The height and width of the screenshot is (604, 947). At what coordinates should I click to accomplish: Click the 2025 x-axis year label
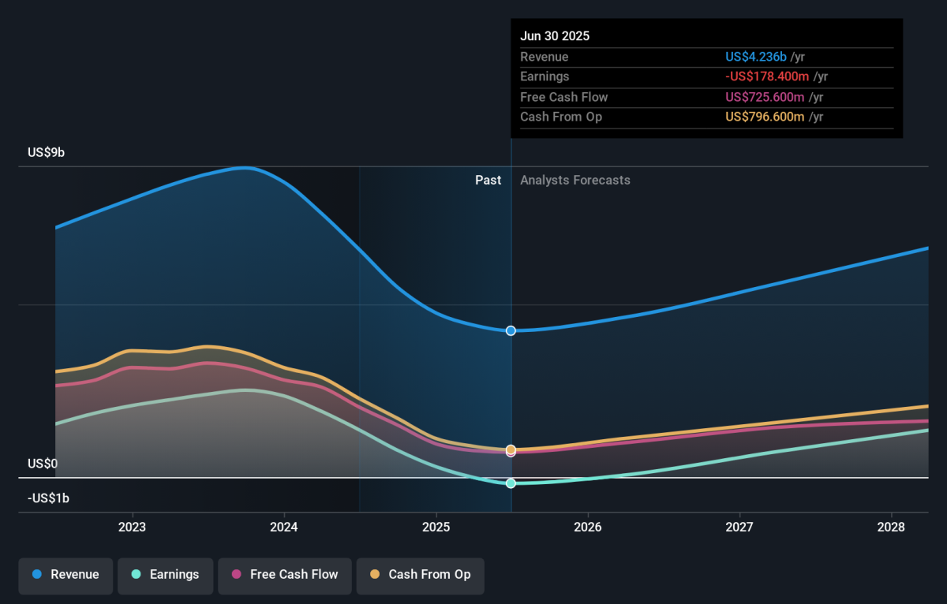[x=436, y=528]
